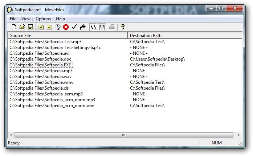Click the black checkmark toolbar icon
This screenshot has width=253, height=156.
74,27
